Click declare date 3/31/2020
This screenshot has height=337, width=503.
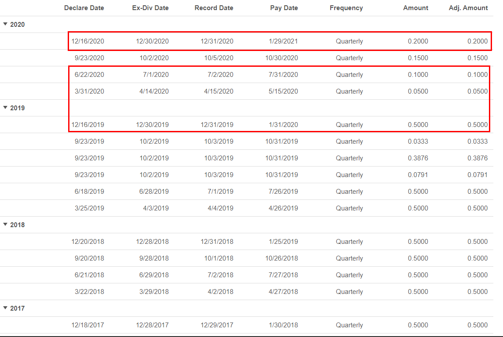click(90, 91)
